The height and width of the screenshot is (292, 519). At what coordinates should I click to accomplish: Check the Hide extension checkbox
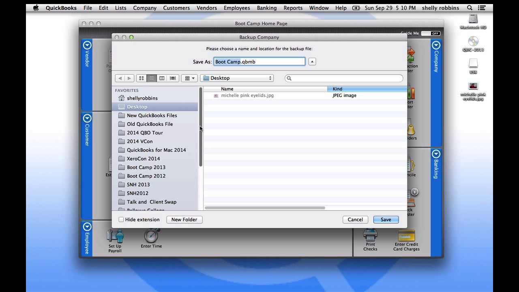(x=121, y=219)
